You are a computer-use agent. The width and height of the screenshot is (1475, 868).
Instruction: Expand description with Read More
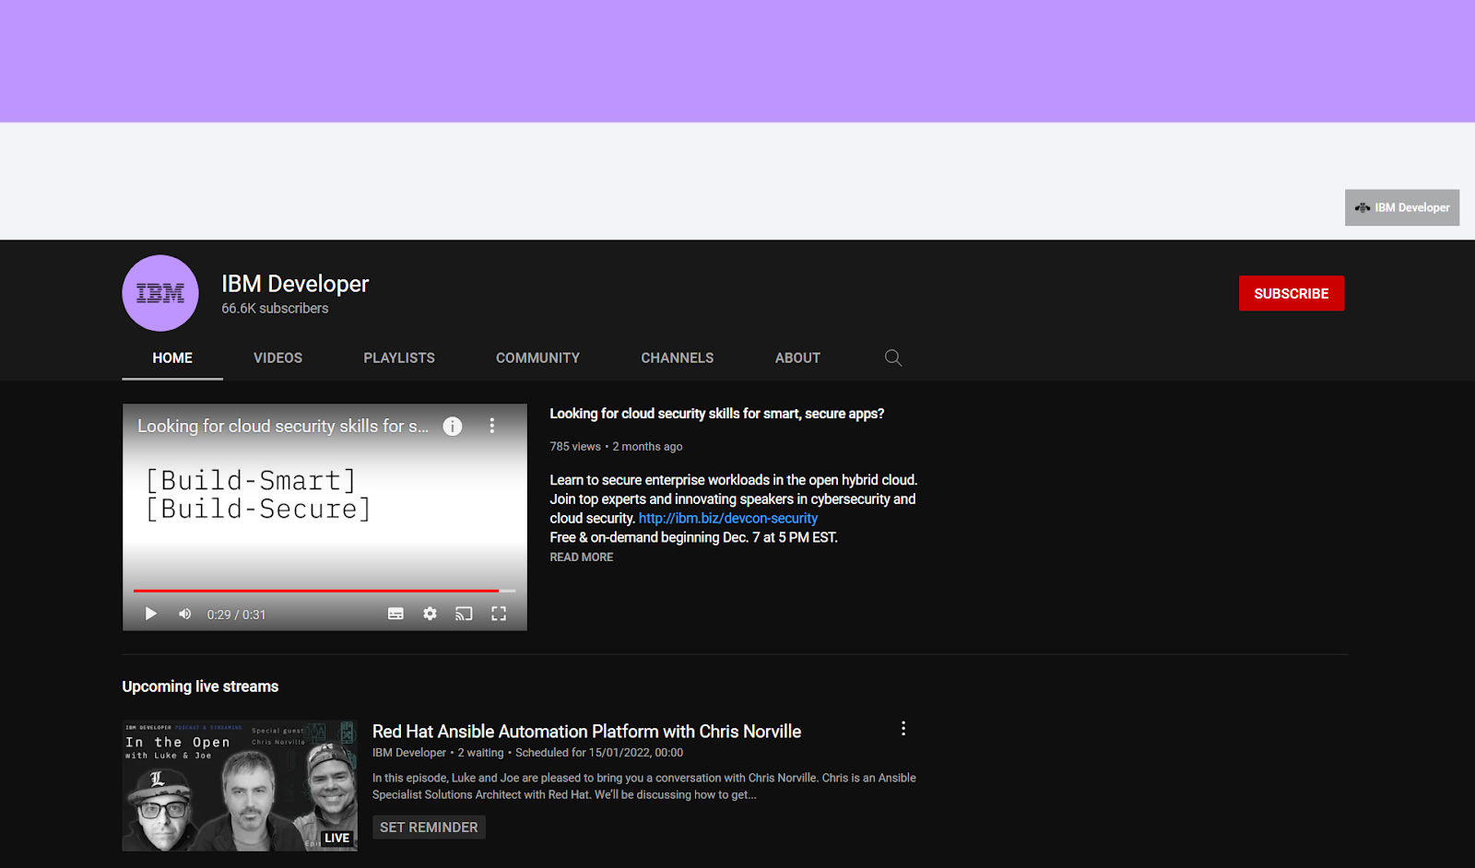[582, 557]
